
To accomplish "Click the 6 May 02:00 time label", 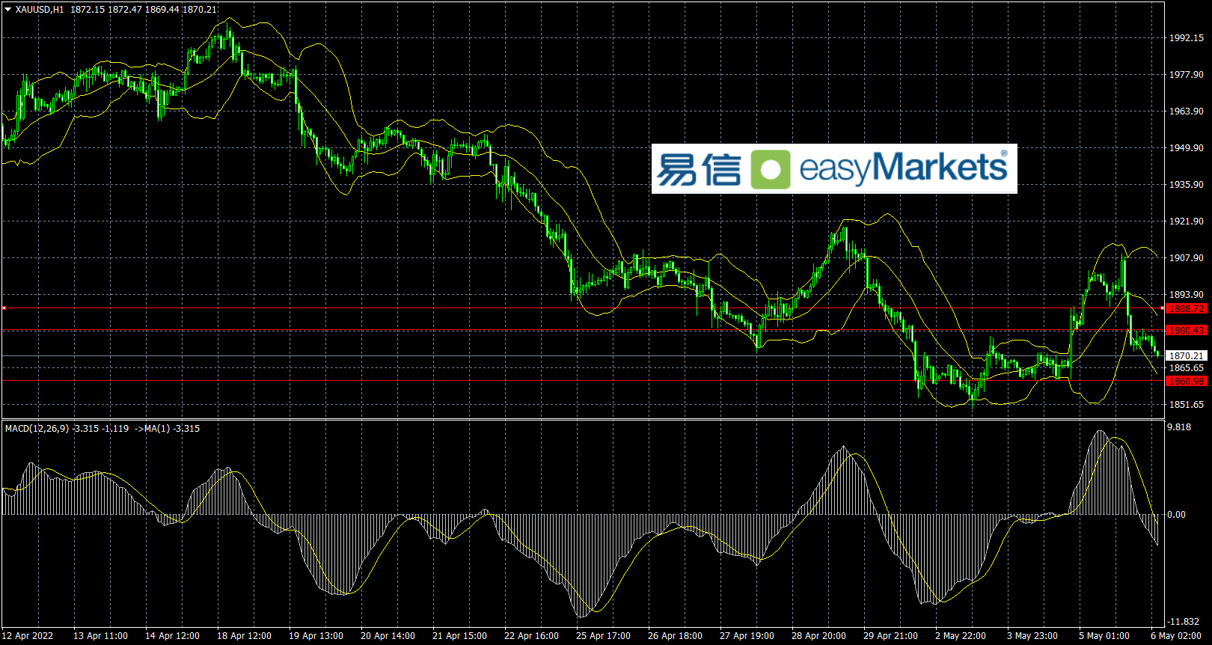I will [x=1175, y=636].
